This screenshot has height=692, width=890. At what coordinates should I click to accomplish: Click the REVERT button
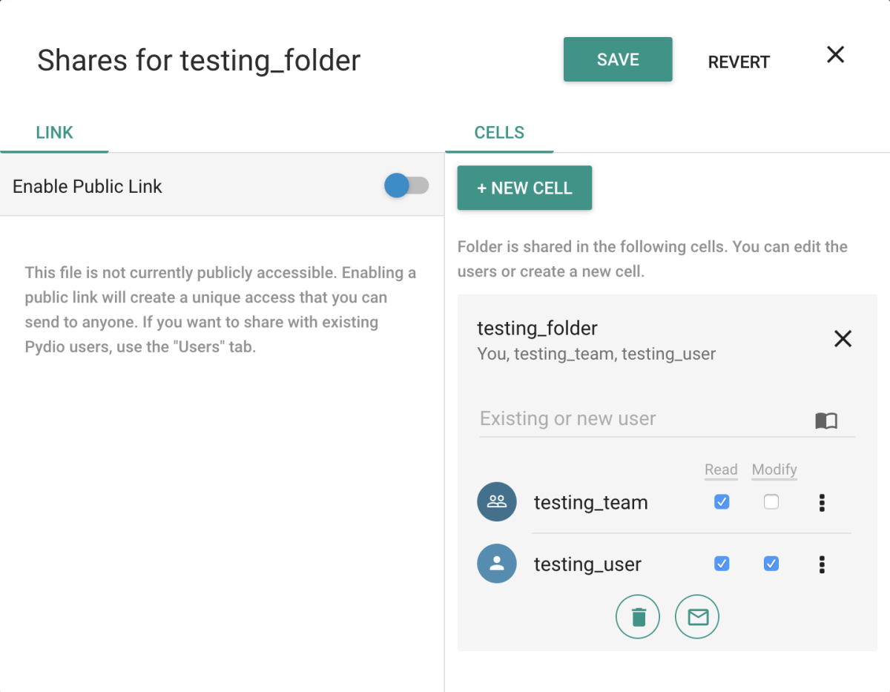point(739,62)
